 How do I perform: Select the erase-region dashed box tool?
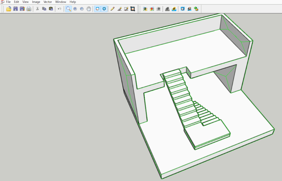tap(126, 9)
